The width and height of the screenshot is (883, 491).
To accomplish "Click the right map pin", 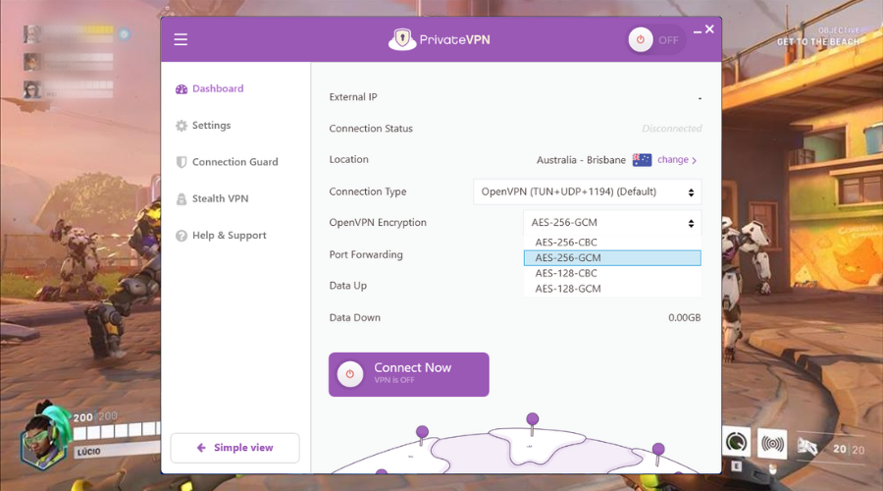I will [x=658, y=454].
